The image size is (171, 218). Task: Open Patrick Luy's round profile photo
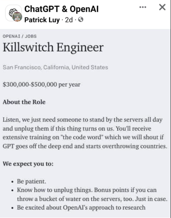click(x=17, y=17)
